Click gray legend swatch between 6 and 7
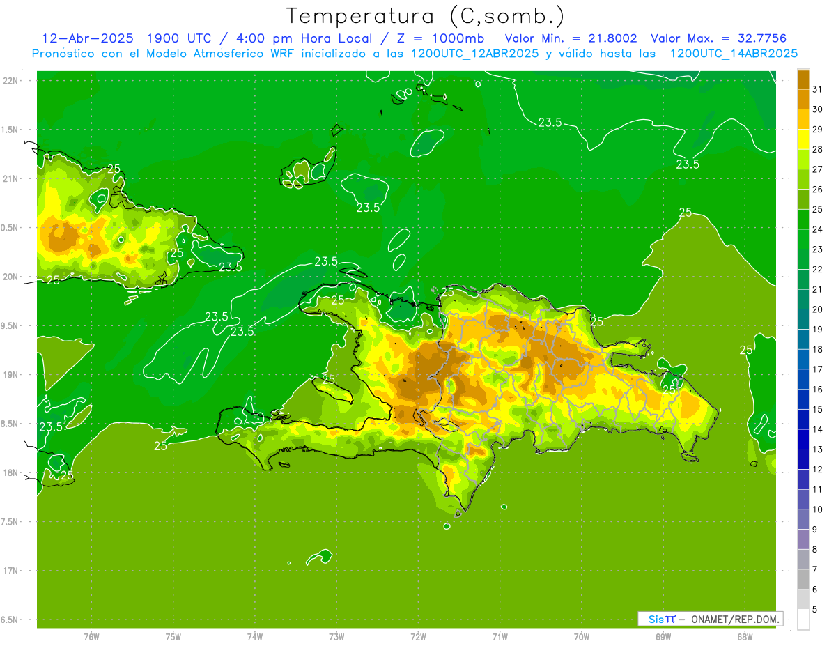 tap(803, 579)
